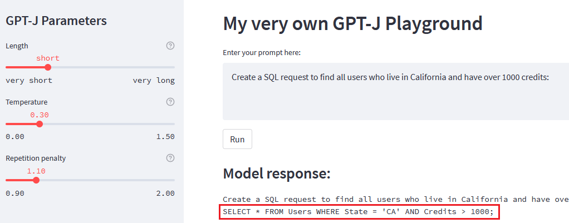Click the 0.90 minimum Repetition penalty label
This screenshot has width=569, height=223.
15,194
